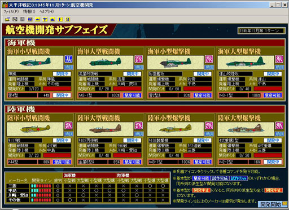
Task: Click the 開発開始 button
Action: (x=273, y=204)
